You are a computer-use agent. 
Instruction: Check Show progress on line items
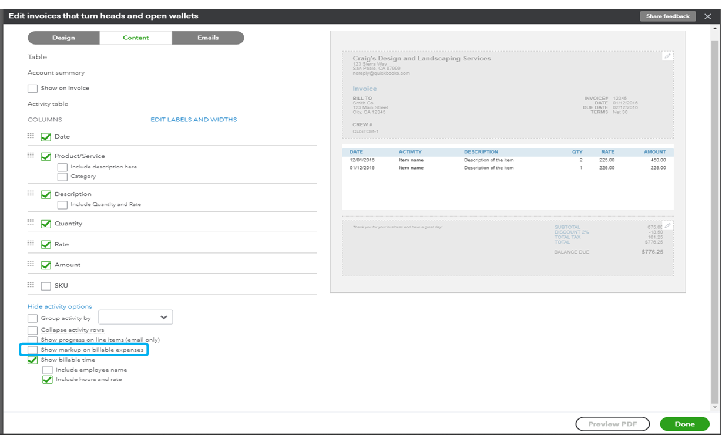(33, 340)
